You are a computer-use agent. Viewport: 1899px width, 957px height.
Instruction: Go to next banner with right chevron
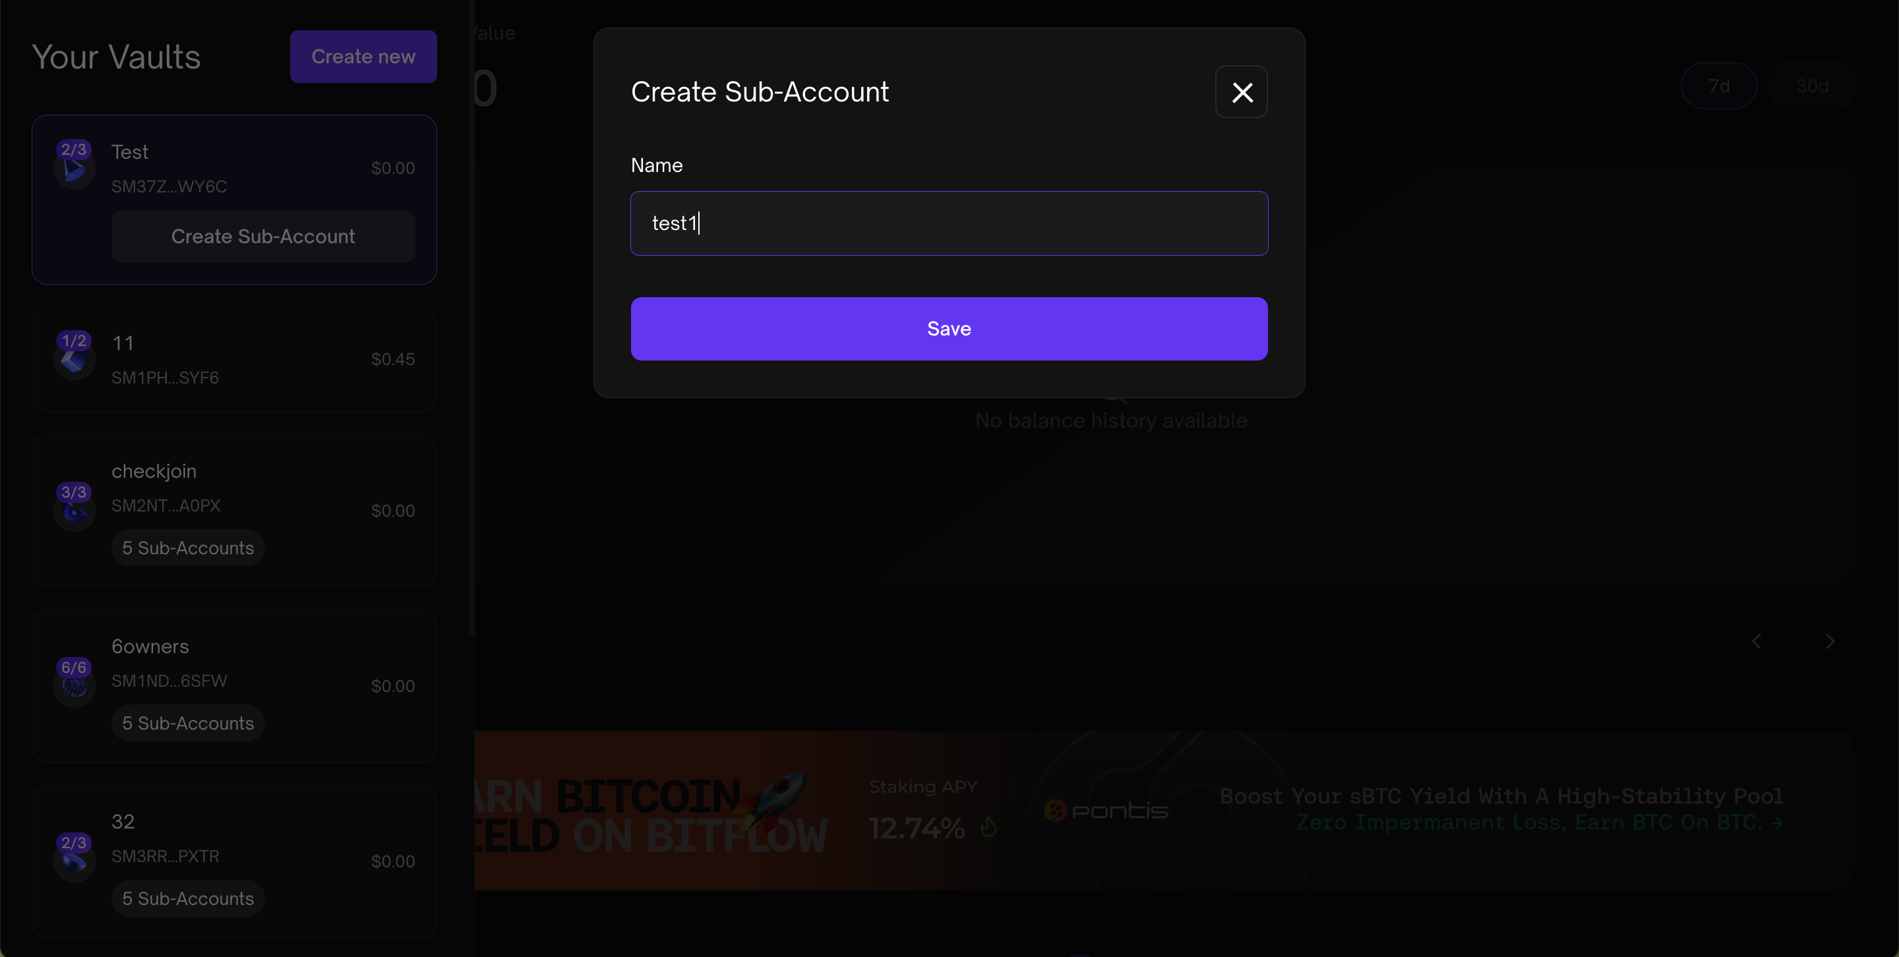click(x=1830, y=642)
